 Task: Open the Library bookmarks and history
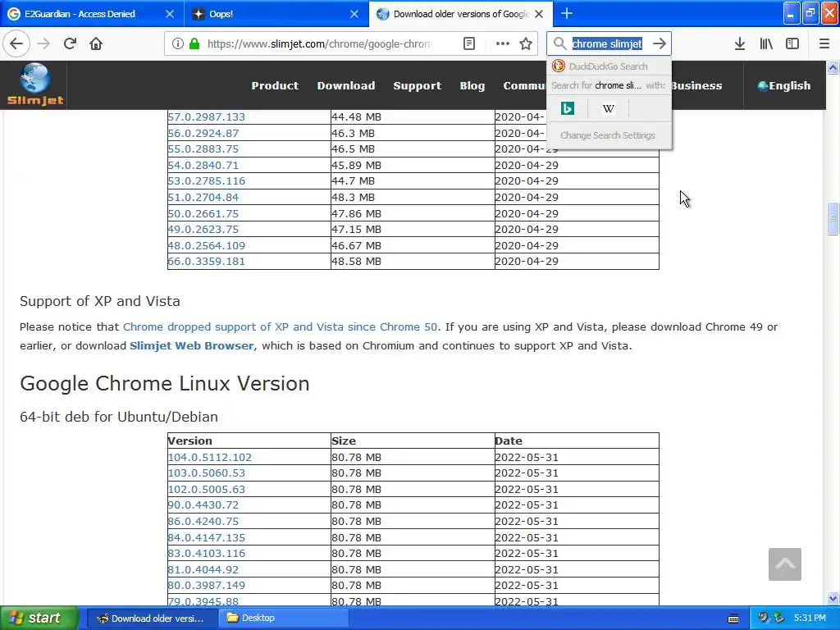click(766, 43)
